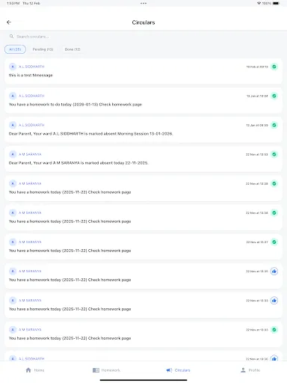Click sender name A.L SIDDHARTH on the test Mmessage card
The width and height of the screenshot is (287, 383).
tap(31, 67)
